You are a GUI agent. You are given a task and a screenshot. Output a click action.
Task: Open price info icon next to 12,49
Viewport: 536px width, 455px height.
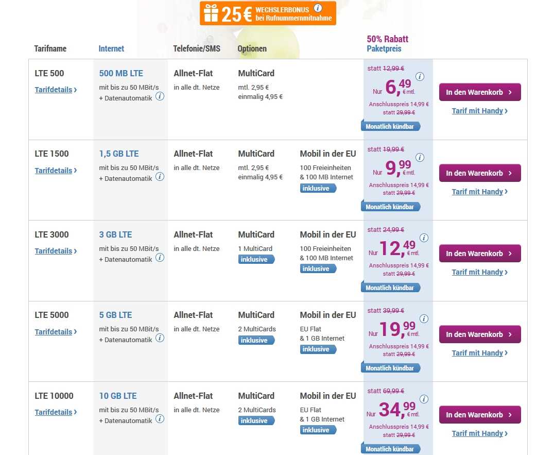point(424,238)
